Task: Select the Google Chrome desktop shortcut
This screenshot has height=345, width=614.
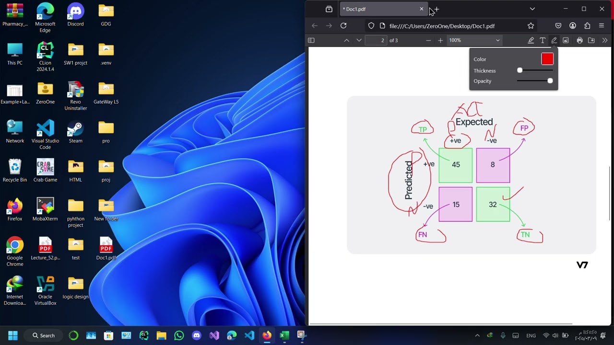Action: point(15,252)
